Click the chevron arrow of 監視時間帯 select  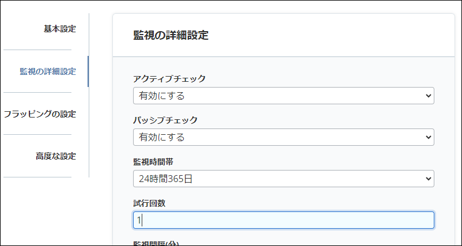click(x=427, y=179)
